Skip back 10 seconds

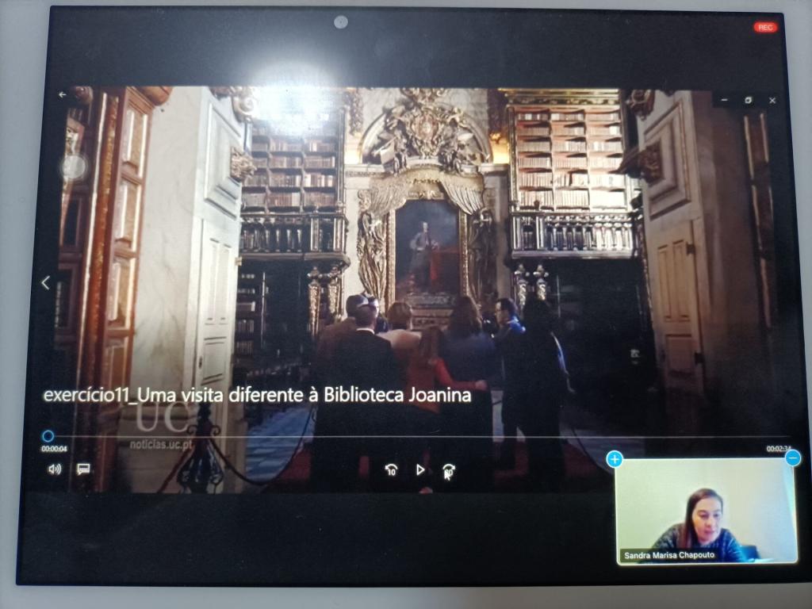coord(391,470)
